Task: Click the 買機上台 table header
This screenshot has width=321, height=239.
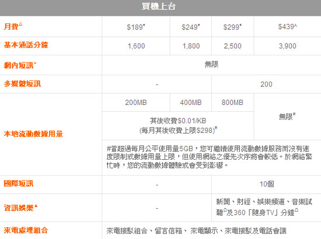Action: tap(159, 6)
